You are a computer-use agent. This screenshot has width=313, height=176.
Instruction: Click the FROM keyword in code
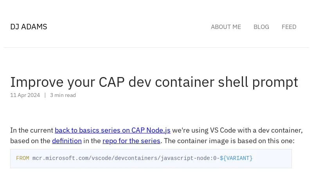23,158
